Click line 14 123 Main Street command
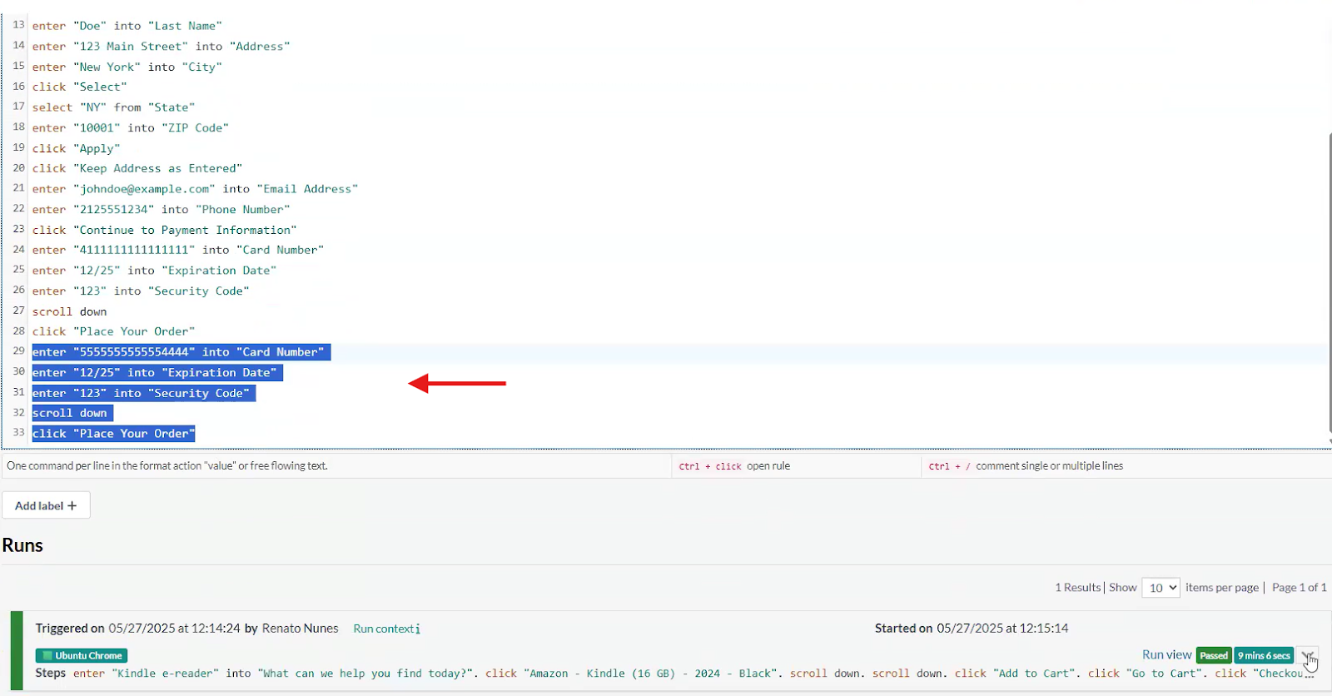 [x=161, y=47]
